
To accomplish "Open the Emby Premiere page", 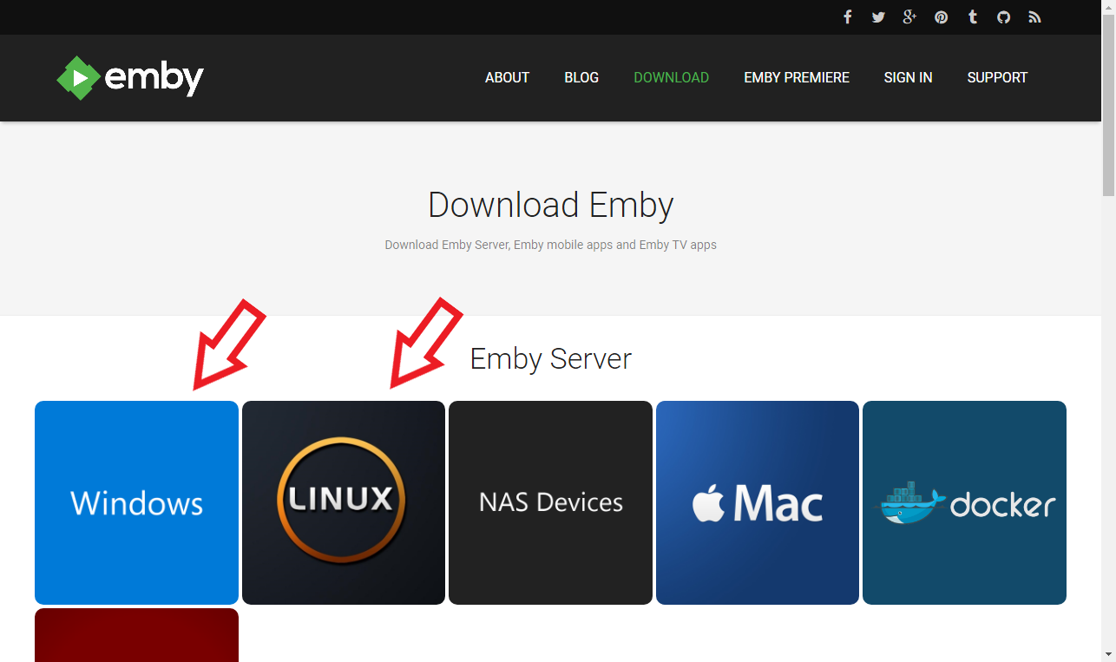I will point(797,77).
